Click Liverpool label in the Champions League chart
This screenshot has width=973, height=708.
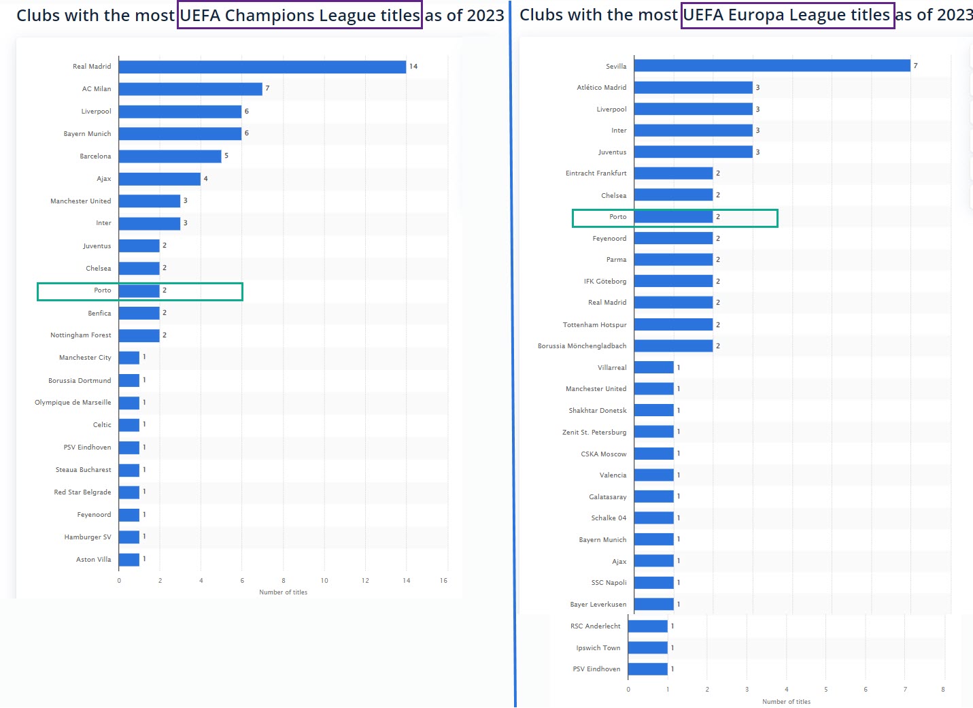pyautogui.click(x=97, y=112)
